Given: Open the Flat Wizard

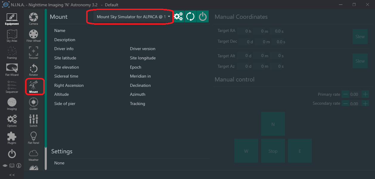Looking at the screenshot, I should 12,70.
